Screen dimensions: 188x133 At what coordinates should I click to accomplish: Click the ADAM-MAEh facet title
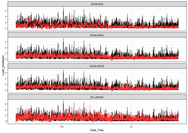coord(97,35)
